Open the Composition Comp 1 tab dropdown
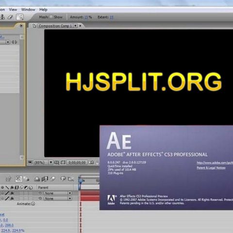Image resolution: width=233 pixels, height=233 pixels. [75, 26]
